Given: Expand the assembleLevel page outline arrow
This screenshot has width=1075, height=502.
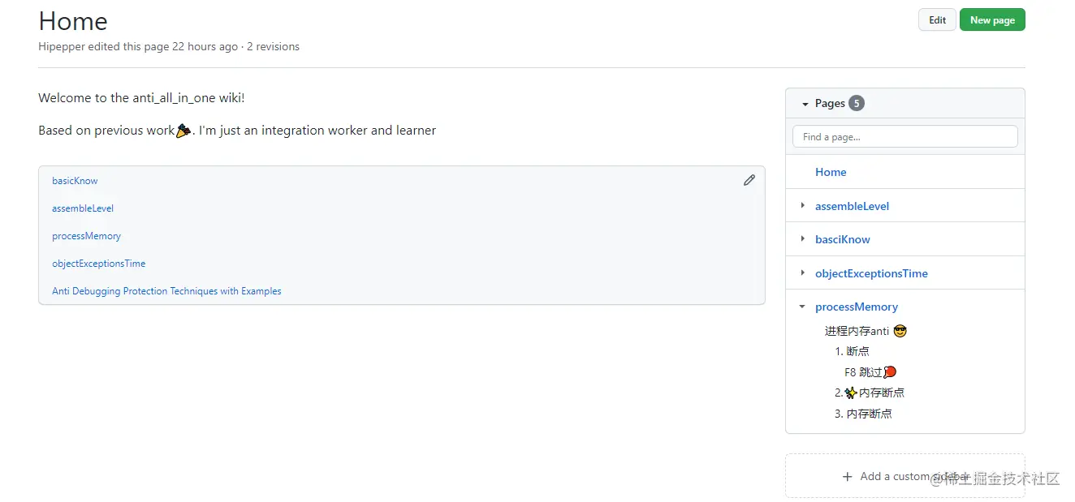Looking at the screenshot, I should [x=803, y=206].
